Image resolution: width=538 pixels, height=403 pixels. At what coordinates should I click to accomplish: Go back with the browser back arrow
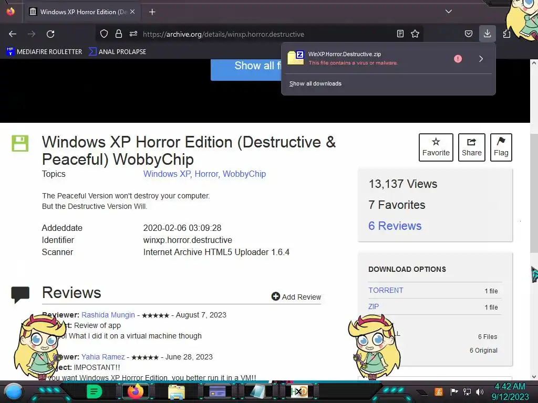[x=13, y=34]
